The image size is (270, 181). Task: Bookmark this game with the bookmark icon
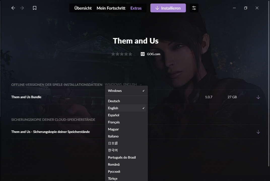tap(35, 8)
